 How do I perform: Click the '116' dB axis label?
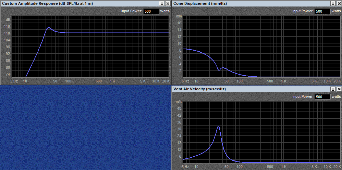7,27
